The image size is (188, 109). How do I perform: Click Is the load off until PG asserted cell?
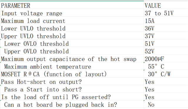tap(72, 97)
